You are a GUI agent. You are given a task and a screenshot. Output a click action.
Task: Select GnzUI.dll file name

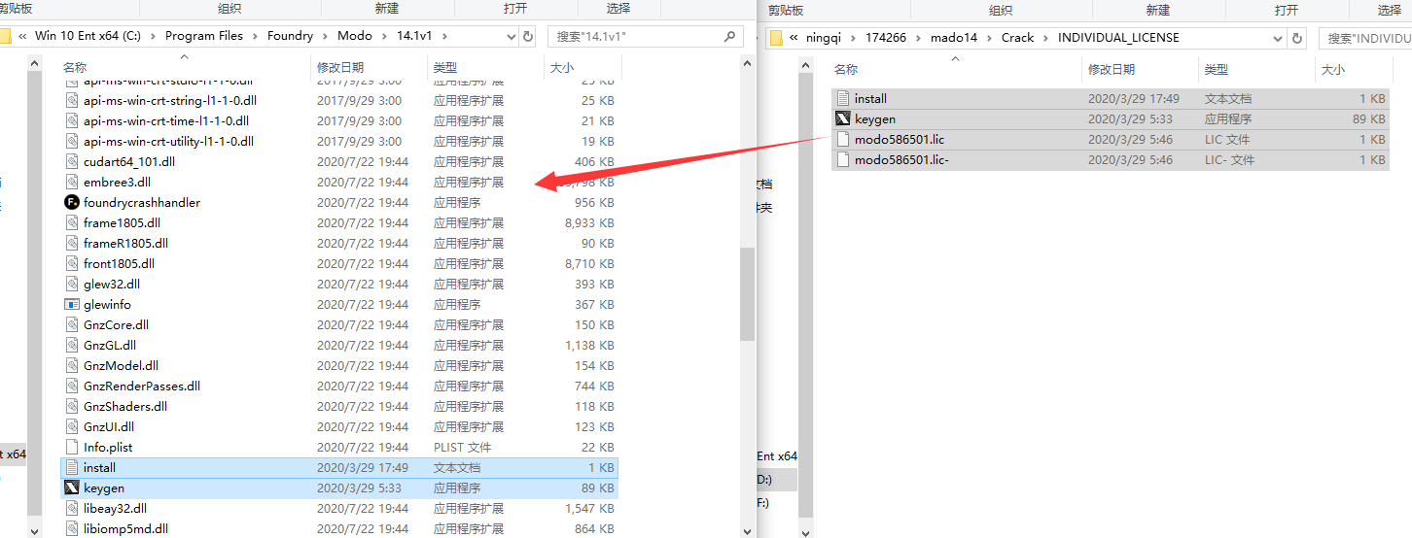coord(109,426)
